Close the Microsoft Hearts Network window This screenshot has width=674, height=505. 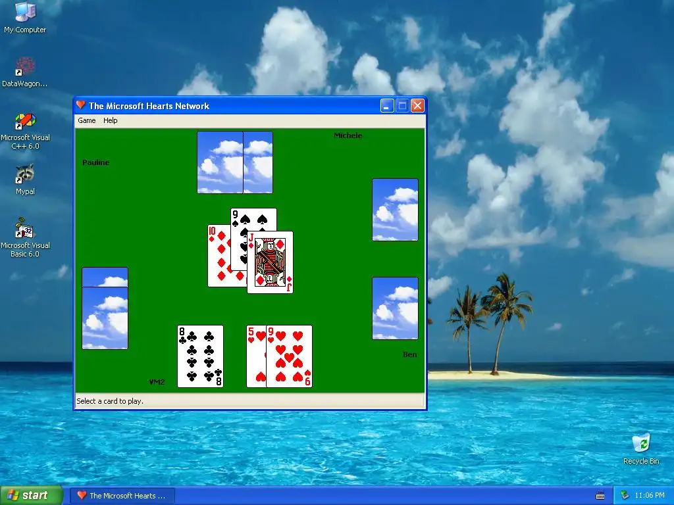click(417, 106)
